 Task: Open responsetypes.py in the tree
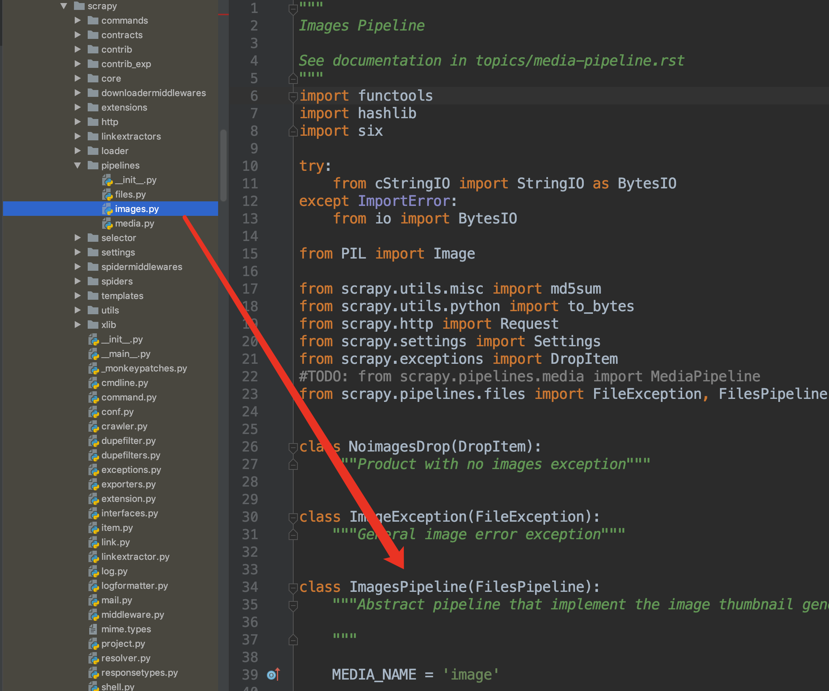coord(139,673)
